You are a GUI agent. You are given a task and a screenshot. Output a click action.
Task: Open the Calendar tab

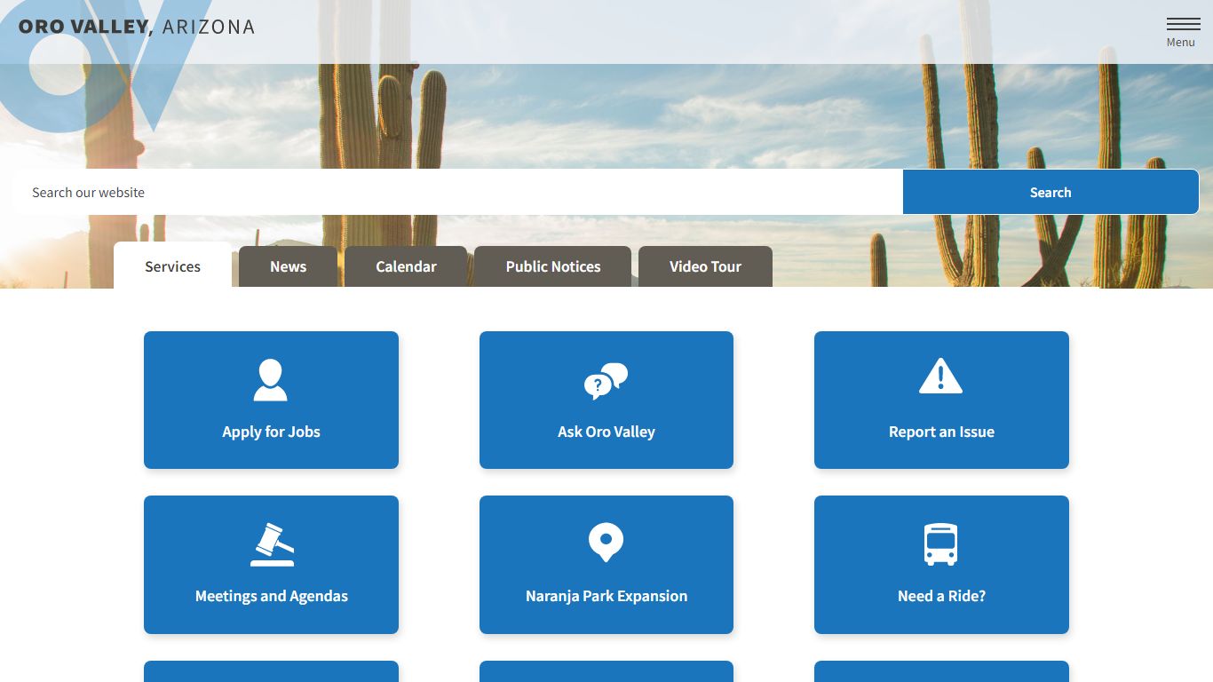pos(406,266)
